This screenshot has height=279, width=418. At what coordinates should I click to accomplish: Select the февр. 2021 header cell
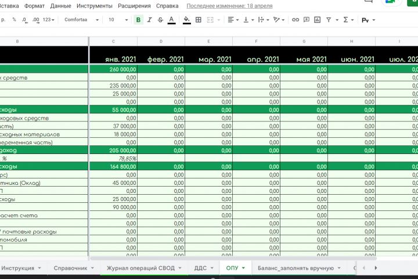click(x=161, y=55)
